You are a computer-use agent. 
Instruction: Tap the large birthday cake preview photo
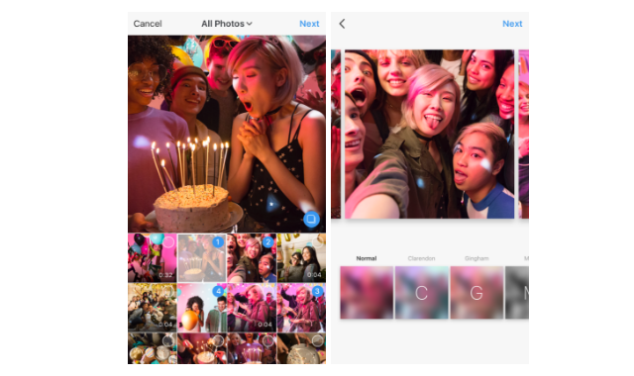coord(227,134)
